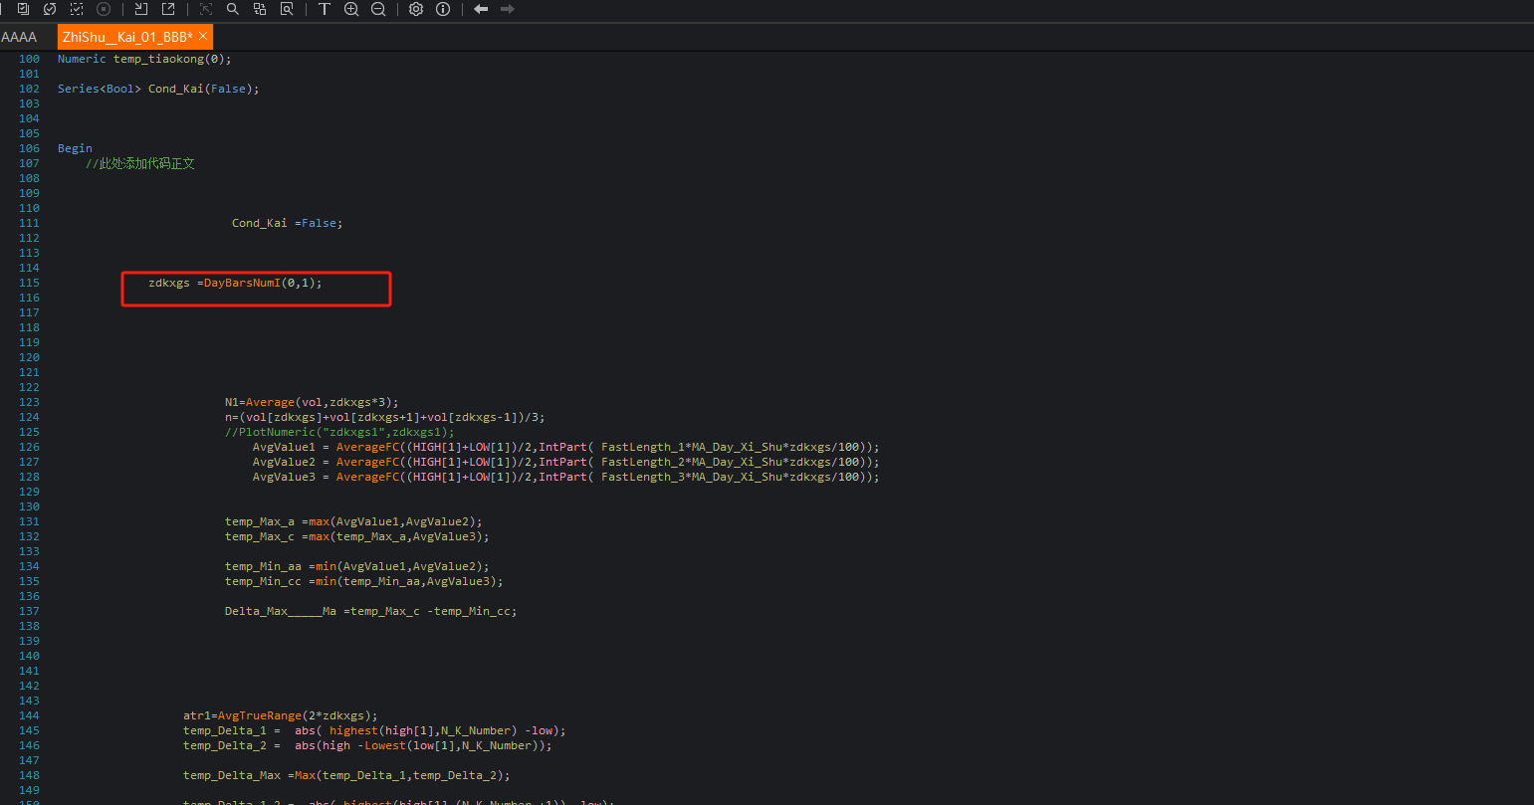Click the save-with-checkmark toolbar icon
The image size is (1534, 805).
(23, 9)
